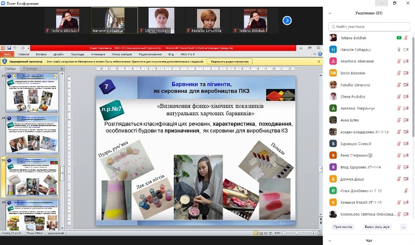The height and width of the screenshot is (245, 415).
Task: Close the slides thumbnail pane
Action: pyautogui.click(x=62, y=69)
